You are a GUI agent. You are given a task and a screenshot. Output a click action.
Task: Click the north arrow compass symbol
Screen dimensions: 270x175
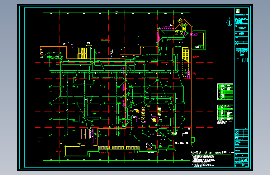(x=229, y=22)
